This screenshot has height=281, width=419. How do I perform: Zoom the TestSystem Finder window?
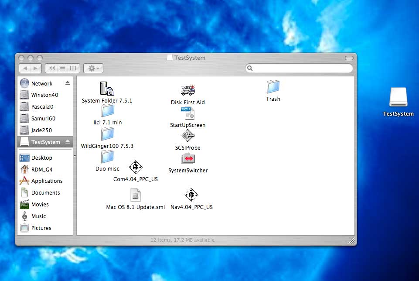[x=40, y=58]
